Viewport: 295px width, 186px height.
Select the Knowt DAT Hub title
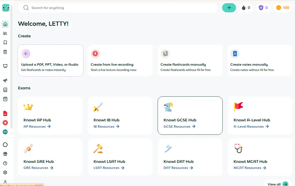(x=178, y=162)
